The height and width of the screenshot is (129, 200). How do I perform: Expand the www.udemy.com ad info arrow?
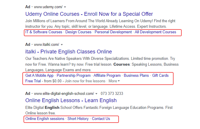click(65, 7)
